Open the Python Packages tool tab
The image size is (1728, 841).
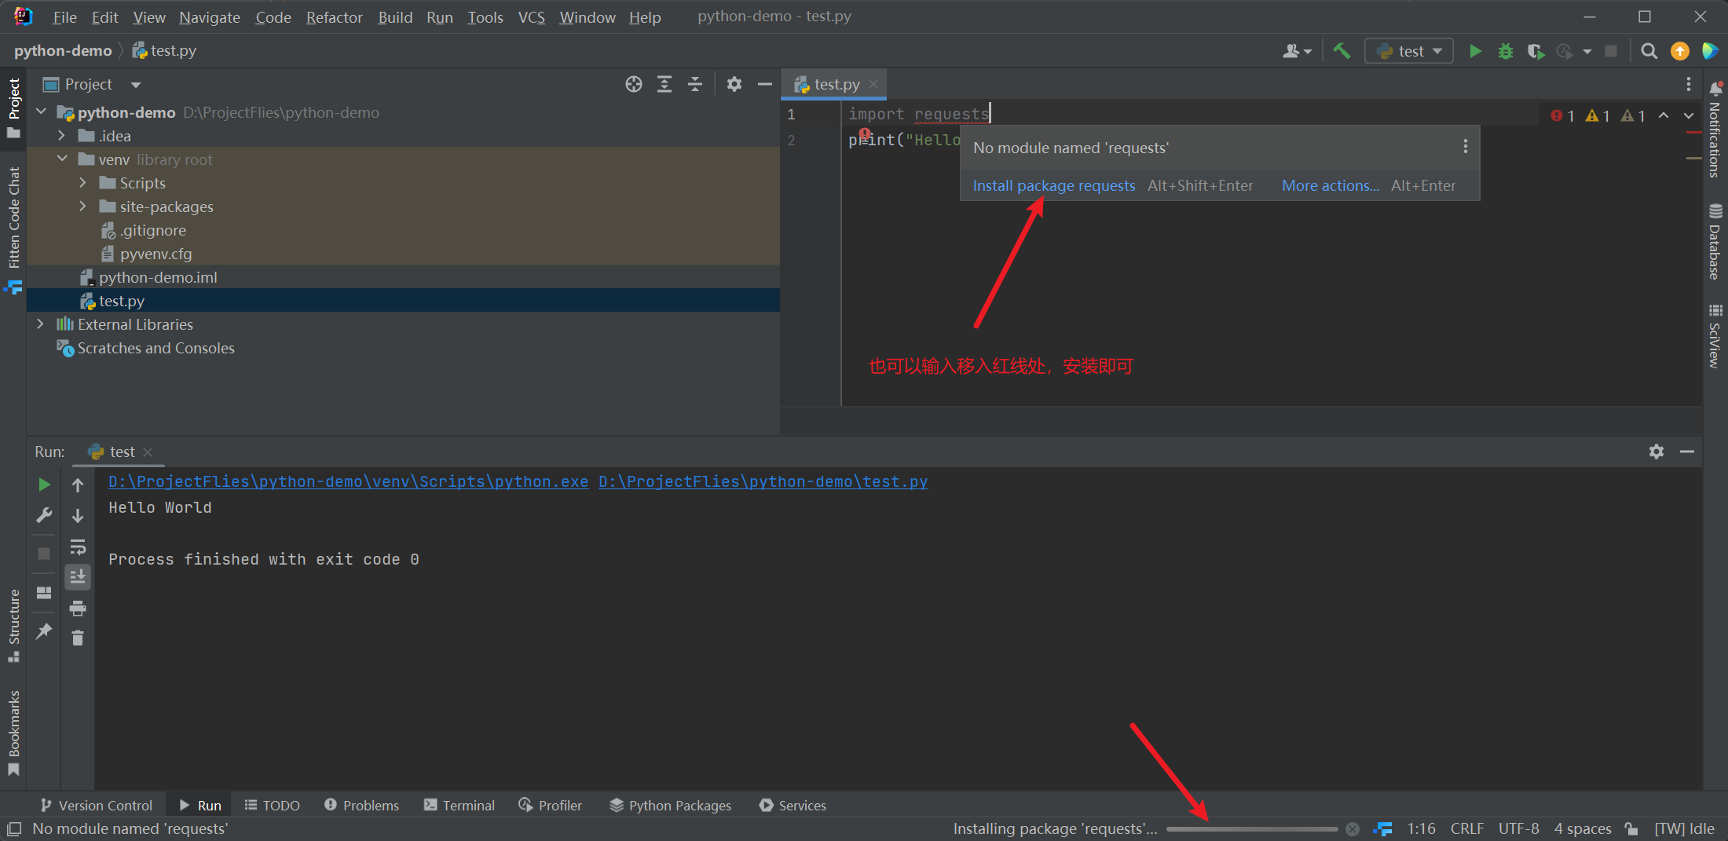671,805
